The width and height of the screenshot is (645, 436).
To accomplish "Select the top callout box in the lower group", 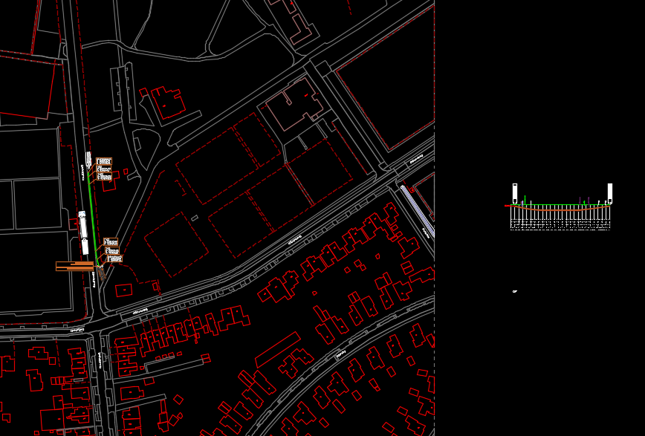I will point(111,242).
